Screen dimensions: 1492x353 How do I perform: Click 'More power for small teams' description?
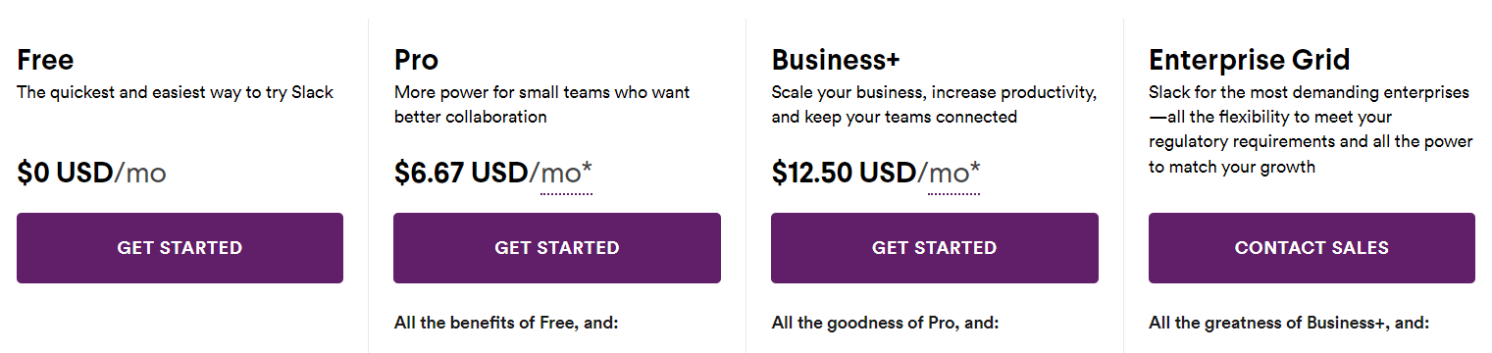click(541, 105)
